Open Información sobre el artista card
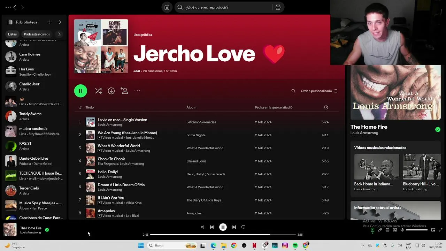Image resolution: width=446 pixels, height=251 pixels. click(x=395, y=210)
